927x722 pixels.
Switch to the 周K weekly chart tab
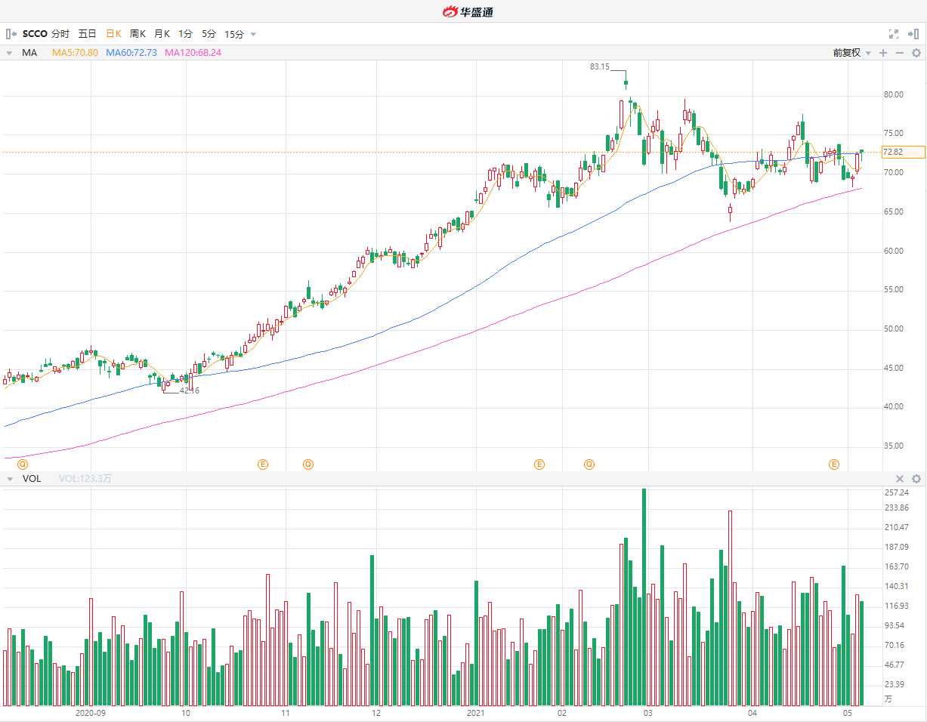pyautogui.click(x=138, y=34)
